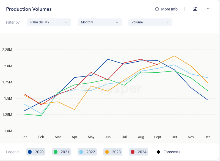Click the Production Volumes title
Image resolution: width=220 pixels, height=161 pixels.
(x=29, y=9)
